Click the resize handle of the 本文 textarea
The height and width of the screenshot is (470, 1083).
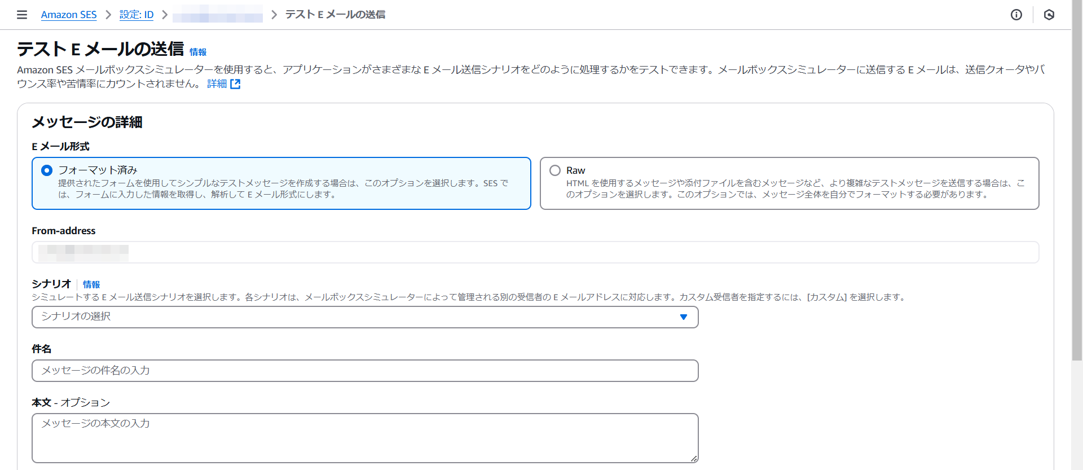[x=694, y=458]
